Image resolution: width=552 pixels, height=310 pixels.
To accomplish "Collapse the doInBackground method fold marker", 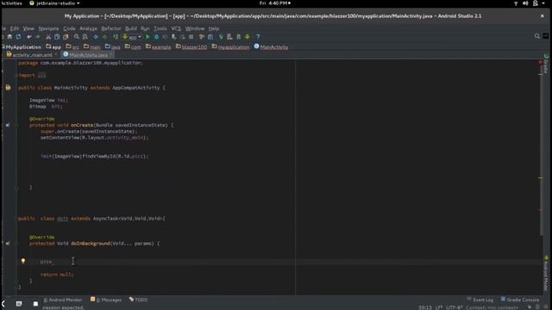I will click(16, 243).
